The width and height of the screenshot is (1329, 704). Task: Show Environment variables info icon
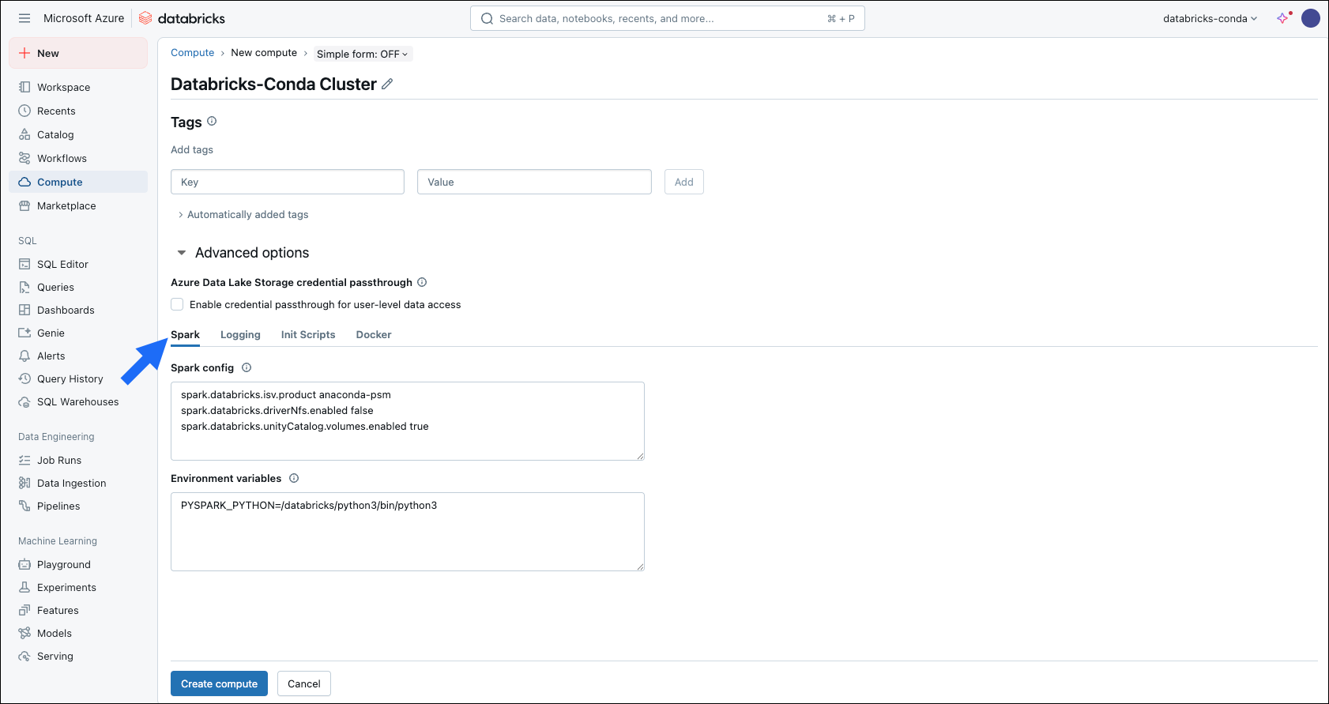tap(294, 478)
